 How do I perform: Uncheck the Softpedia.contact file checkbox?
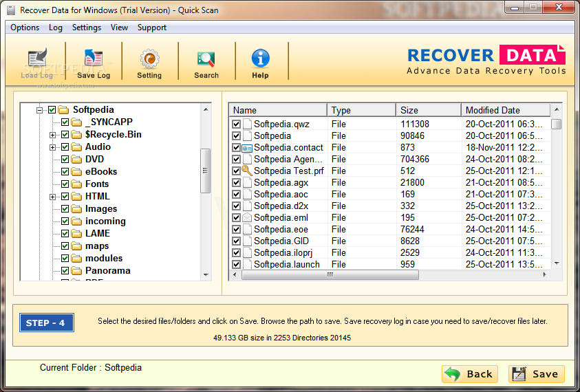[236, 148]
